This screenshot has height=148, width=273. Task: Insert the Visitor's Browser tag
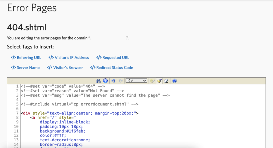pos(65,68)
